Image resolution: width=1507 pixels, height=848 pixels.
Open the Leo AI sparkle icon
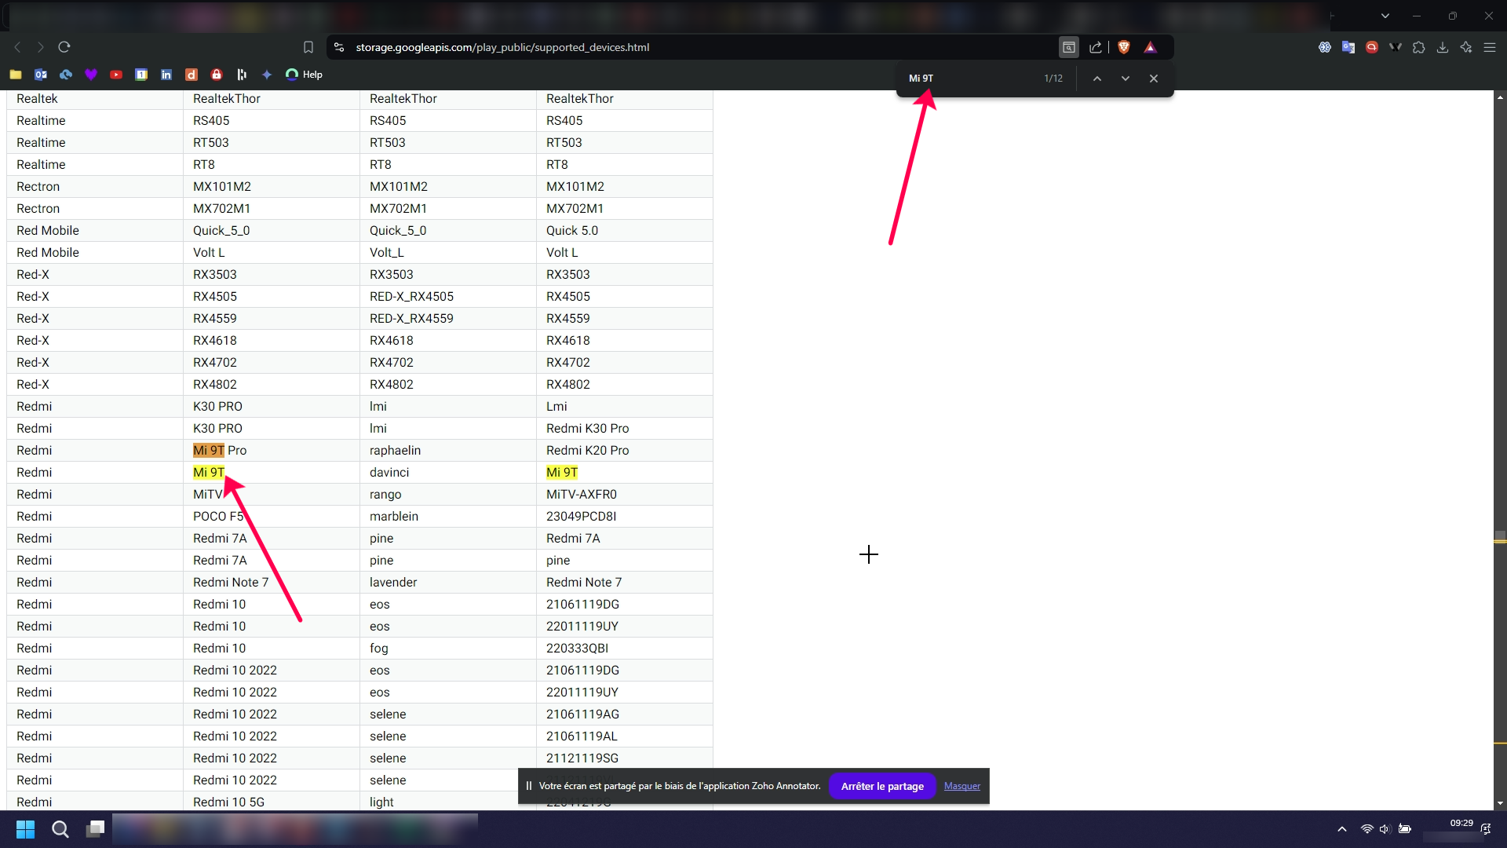tap(1466, 47)
